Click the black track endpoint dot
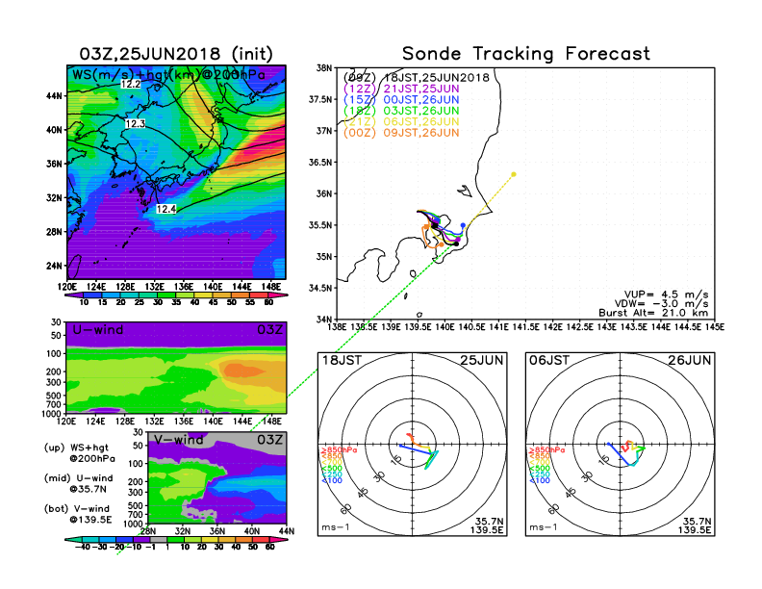Viewport: 762px width, 589px height. pyautogui.click(x=456, y=243)
